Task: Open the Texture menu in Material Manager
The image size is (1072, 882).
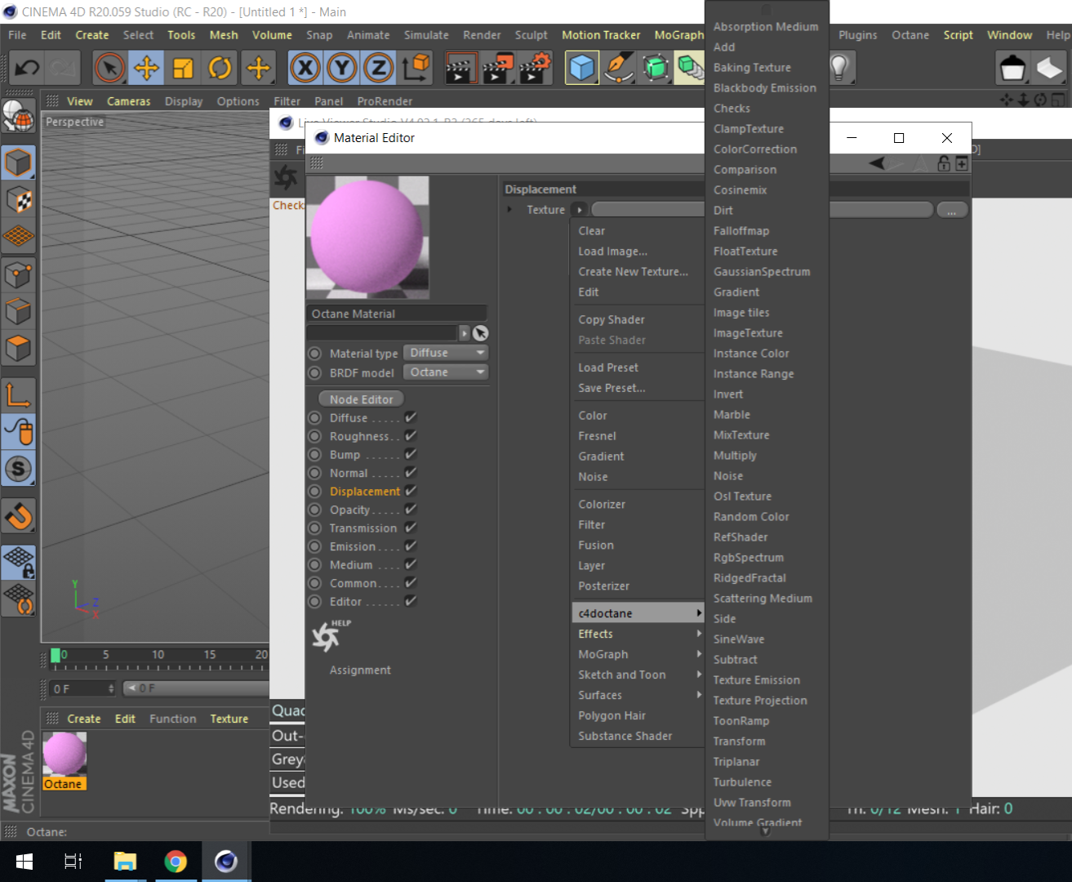Action: [x=229, y=719]
